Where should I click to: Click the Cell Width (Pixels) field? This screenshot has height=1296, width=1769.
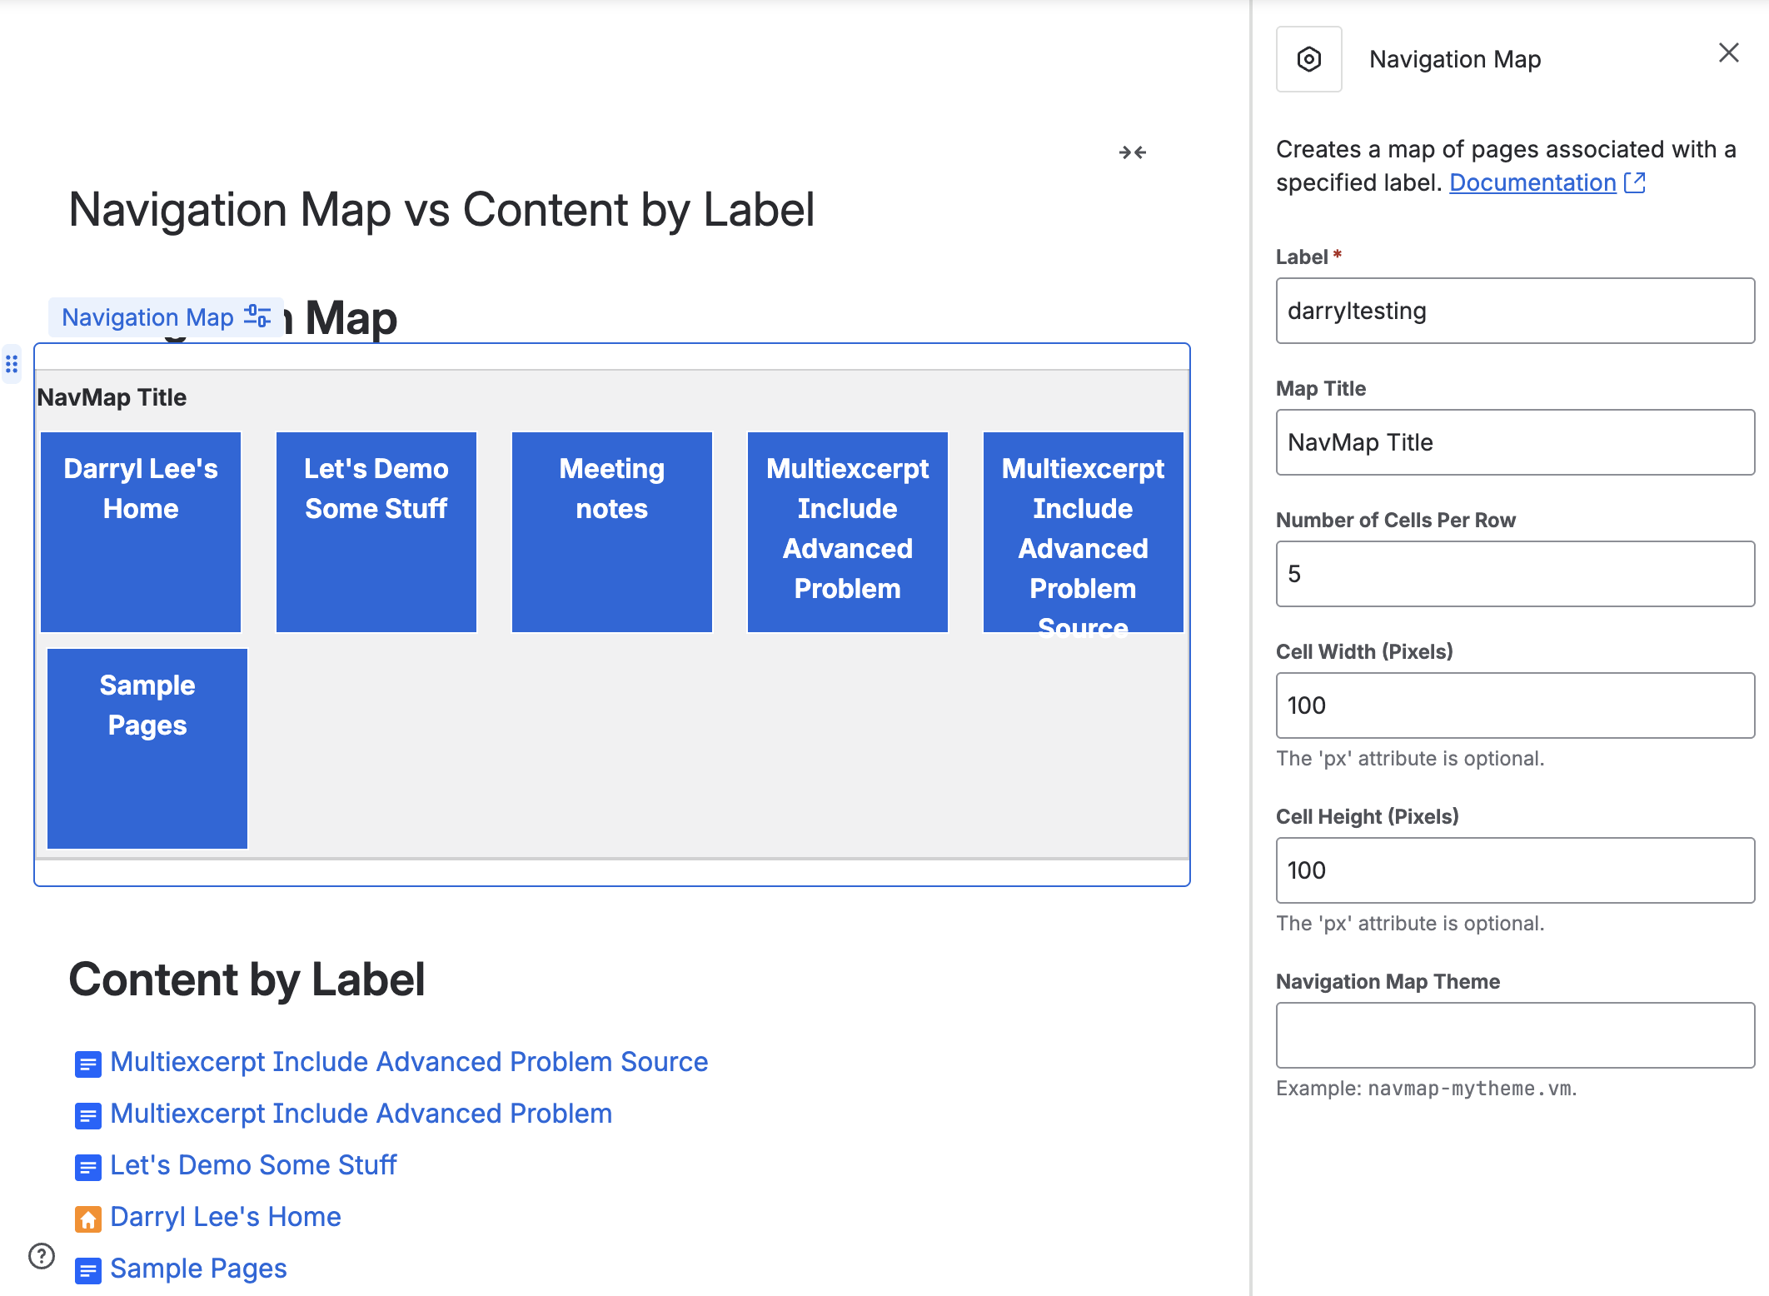[x=1515, y=705]
